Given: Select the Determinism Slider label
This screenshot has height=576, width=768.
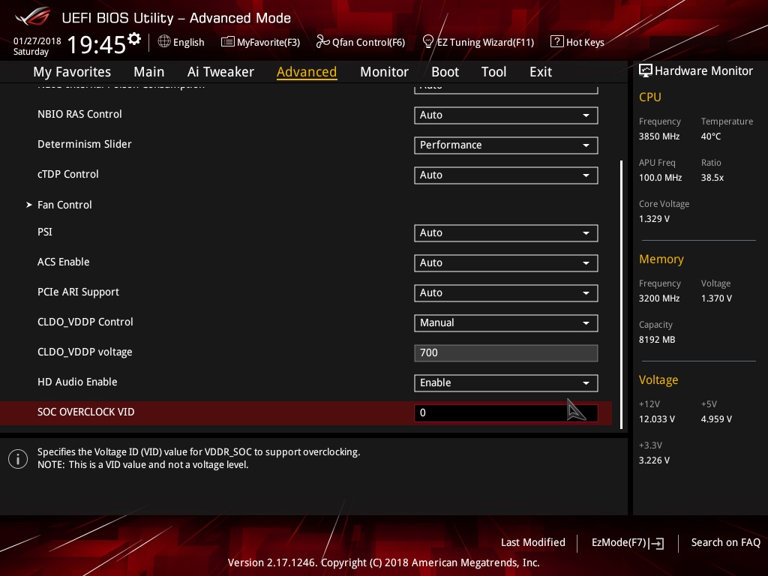Looking at the screenshot, I should click(84, 144).
